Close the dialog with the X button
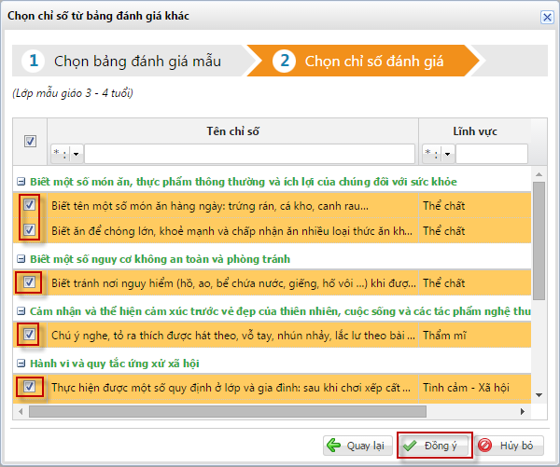Screen dimensions: 560x467 (547, 17)
